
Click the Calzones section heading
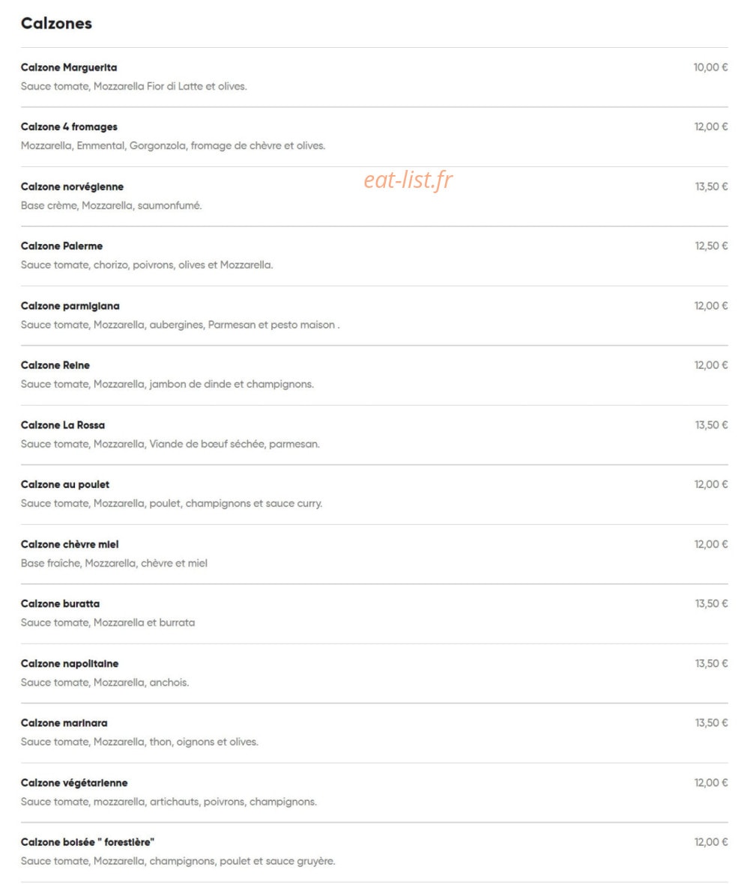click(x=56, y=23)
